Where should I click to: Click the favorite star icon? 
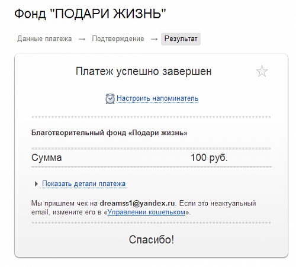pos(262,71)
